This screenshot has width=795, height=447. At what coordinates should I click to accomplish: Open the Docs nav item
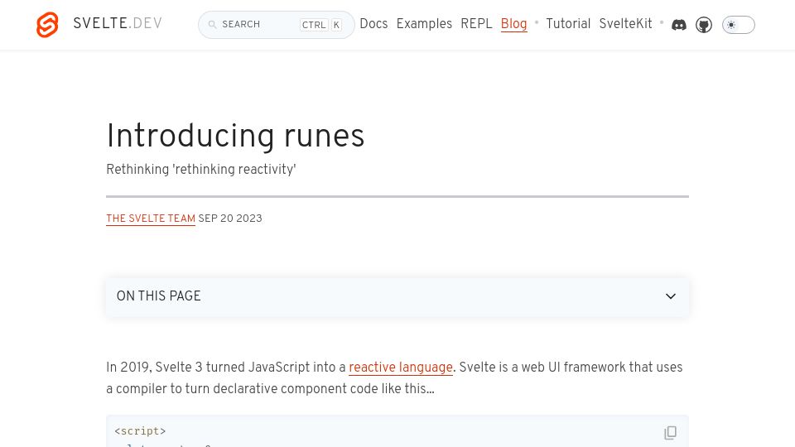click(x=373, y=24)
